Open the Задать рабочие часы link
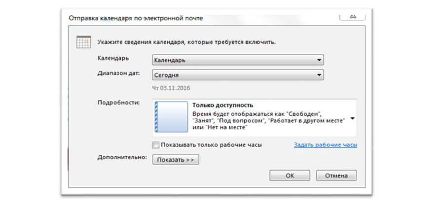The image size is (438, 206). [x=325, y=145]
